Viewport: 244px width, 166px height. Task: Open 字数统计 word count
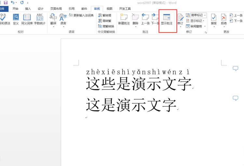[40, 19]
